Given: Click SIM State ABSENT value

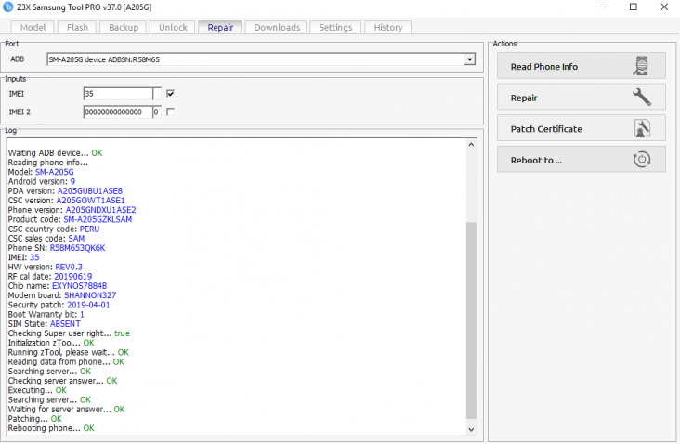Looking at the screenshot, I should point(65,324).
